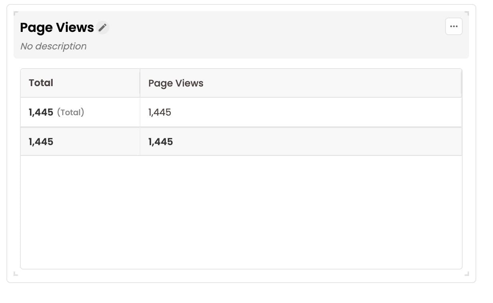Click the "No description" placeholder text
The width and height of the screenshot is (493, 303).
coord(53,46)
